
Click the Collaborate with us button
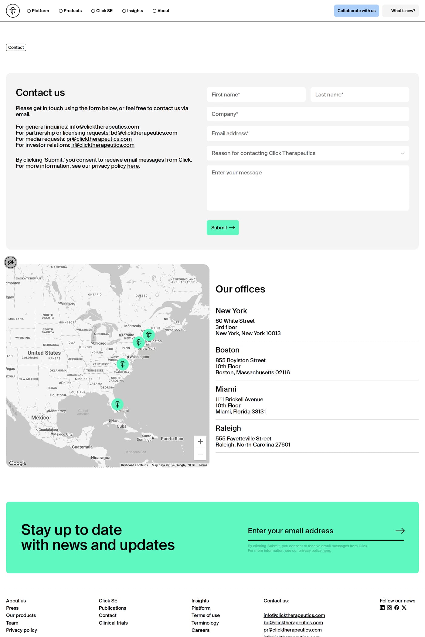[x=356, y=11]
